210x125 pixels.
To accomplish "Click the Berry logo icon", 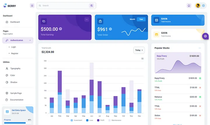I will click(x=5, y=6).
